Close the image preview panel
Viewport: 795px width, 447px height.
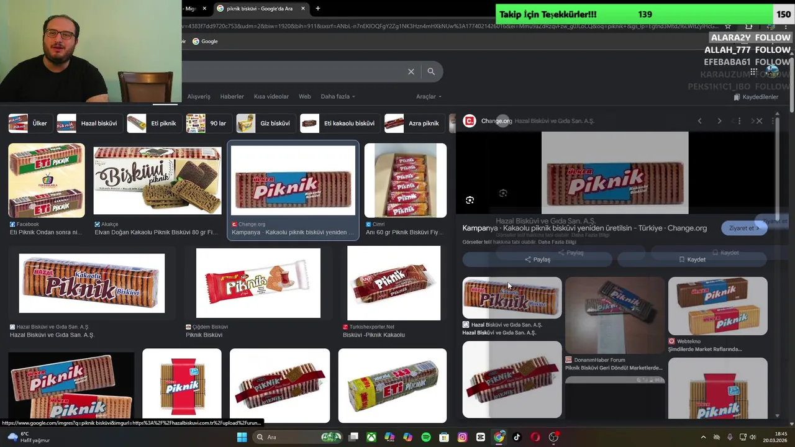(x=759, y=121)
